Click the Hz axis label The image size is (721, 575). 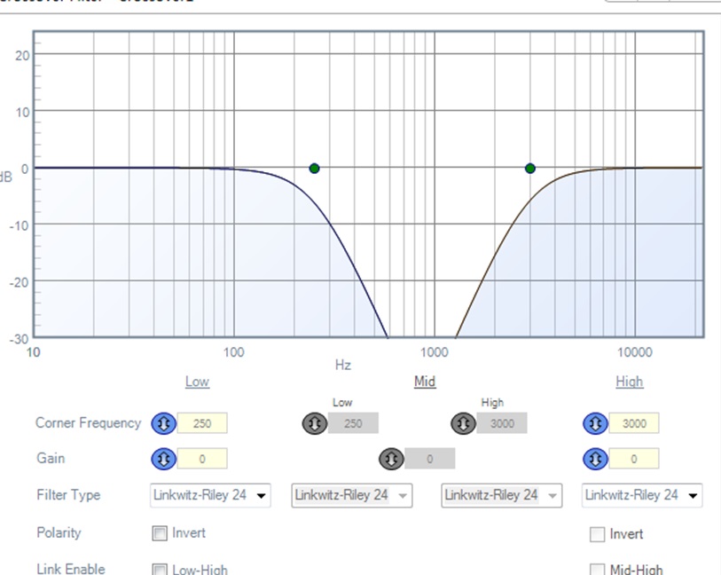pyautogui.click(x=343, y=366)
